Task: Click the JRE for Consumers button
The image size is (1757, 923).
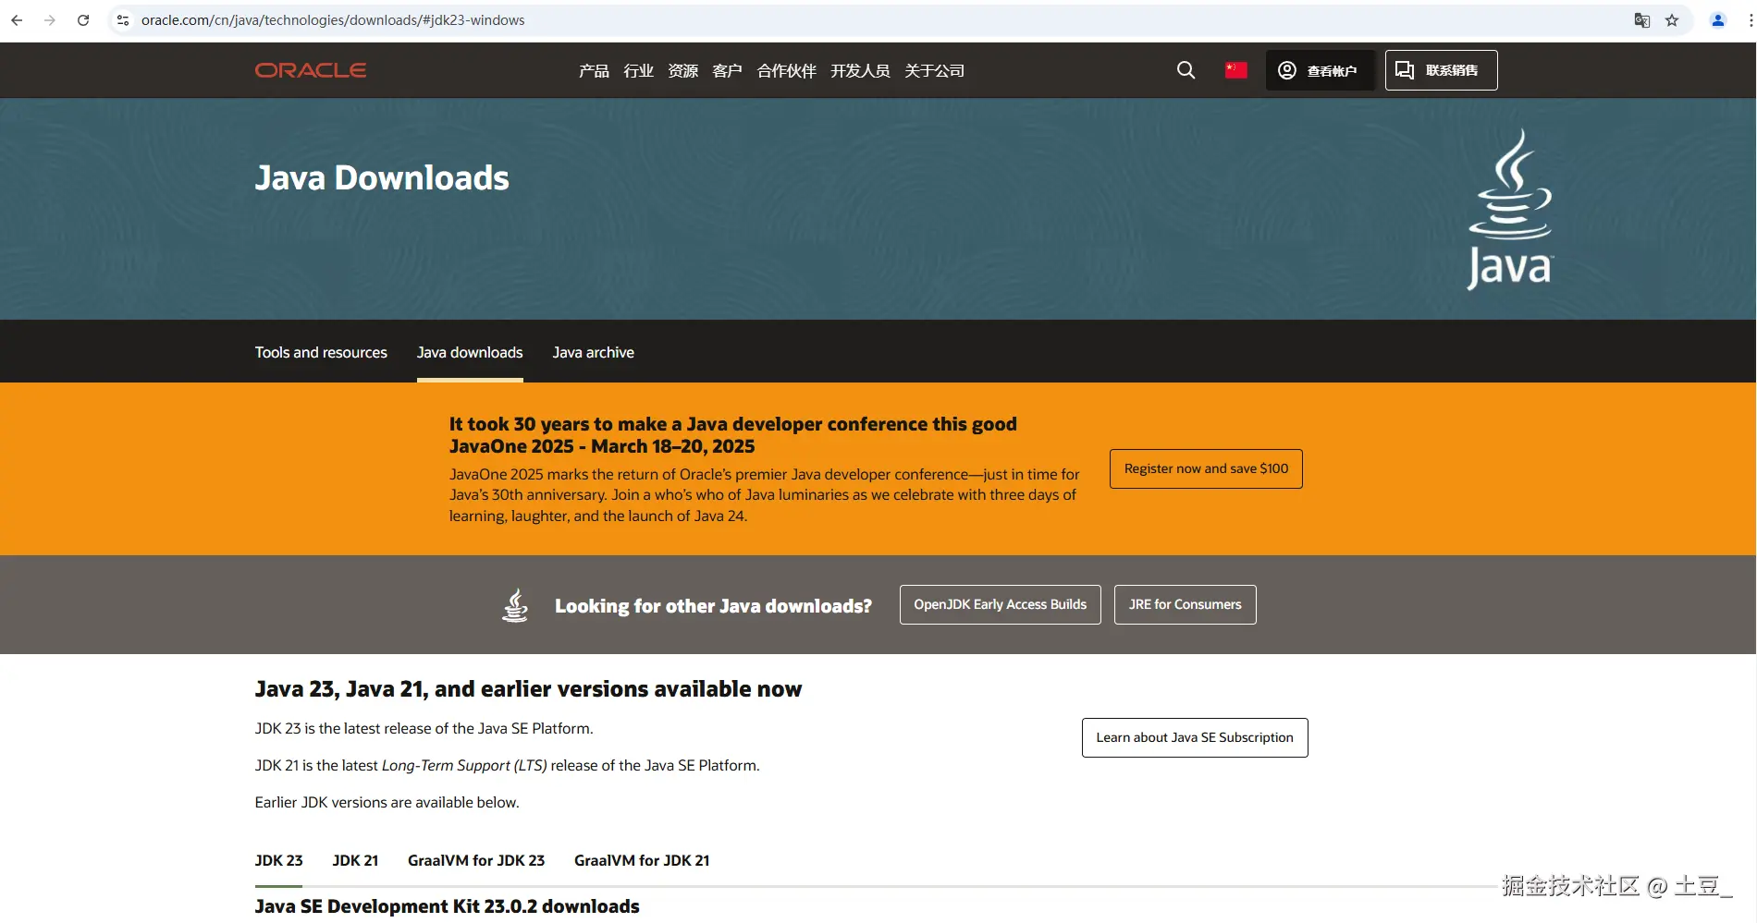Action: pyautogui.click(x=1186, y=604)
